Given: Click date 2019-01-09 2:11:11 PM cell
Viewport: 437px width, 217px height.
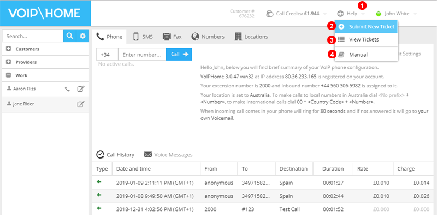Looking at the screenshot, I should (x=155, y=183).
